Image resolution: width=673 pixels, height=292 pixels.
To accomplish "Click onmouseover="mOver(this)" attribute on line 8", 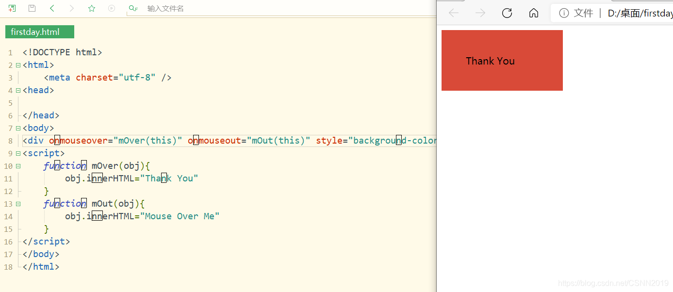I will click(115, 141).
